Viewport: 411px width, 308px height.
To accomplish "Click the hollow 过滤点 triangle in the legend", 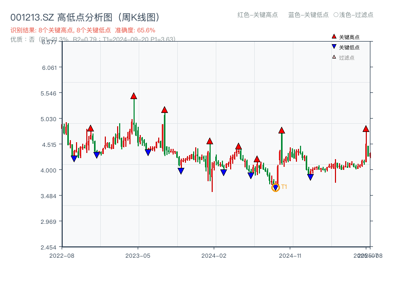I will tap(334, 57).
